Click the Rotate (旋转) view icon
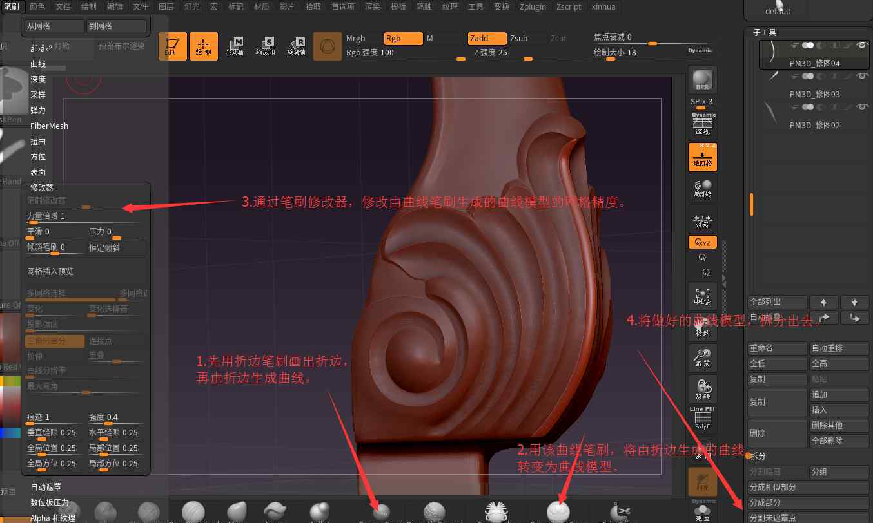The height and width of the screenshot is (523, 873). click(x=703, y=389)
